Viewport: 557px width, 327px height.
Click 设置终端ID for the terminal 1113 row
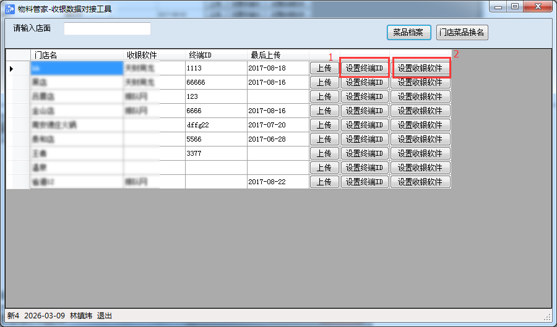tap(365, 68)
